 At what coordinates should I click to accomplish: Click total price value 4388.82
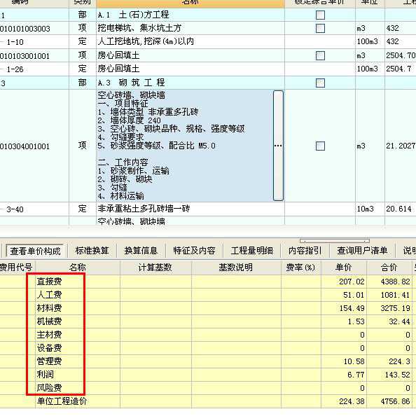click(x=395, y=282)
